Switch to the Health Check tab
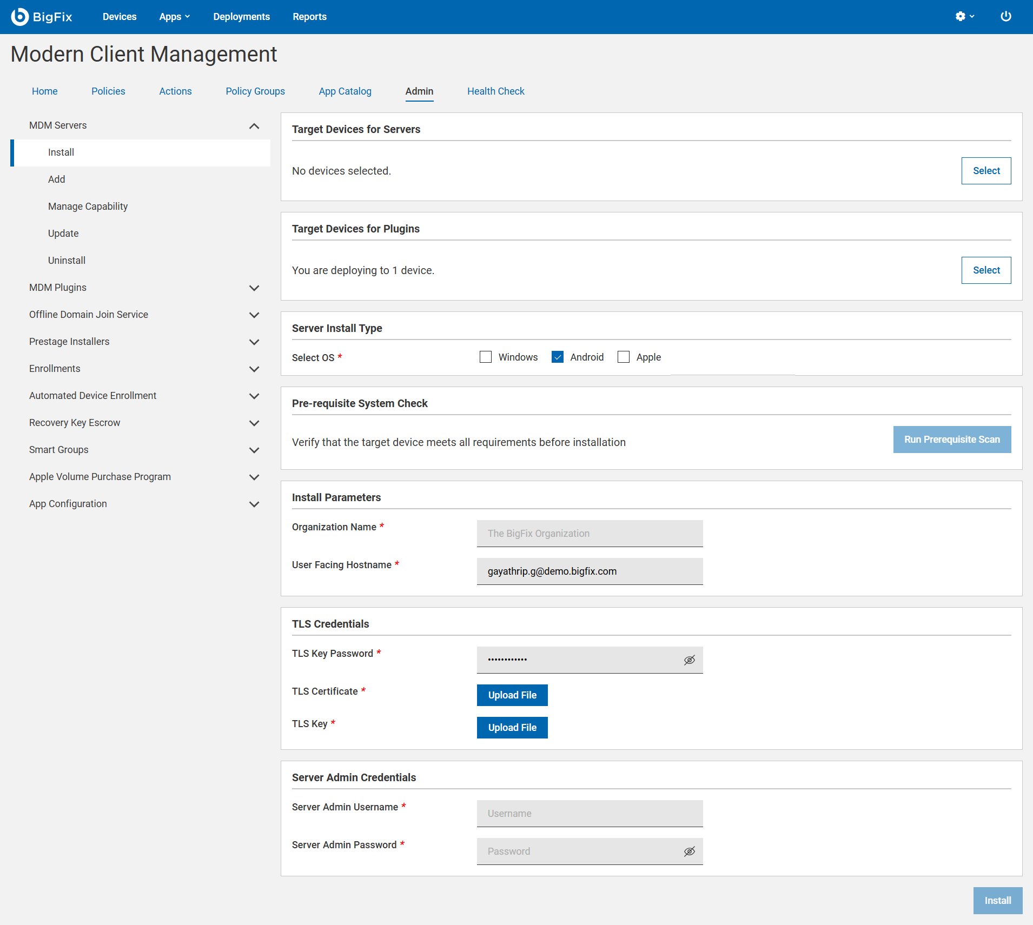This screenshot has height=925, width=1033. (x=495, y=91)
